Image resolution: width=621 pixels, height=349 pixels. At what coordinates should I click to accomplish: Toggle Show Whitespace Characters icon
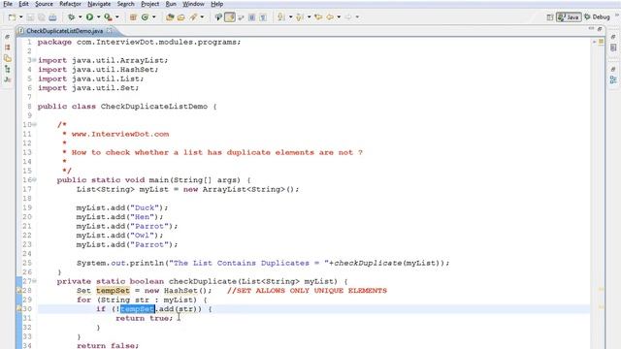pyautogui.click(x=263, y=17)
